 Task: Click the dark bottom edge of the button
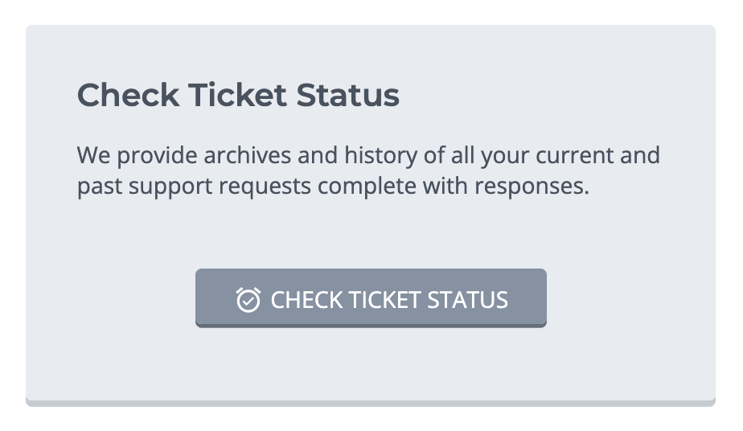tap(371, 325)
